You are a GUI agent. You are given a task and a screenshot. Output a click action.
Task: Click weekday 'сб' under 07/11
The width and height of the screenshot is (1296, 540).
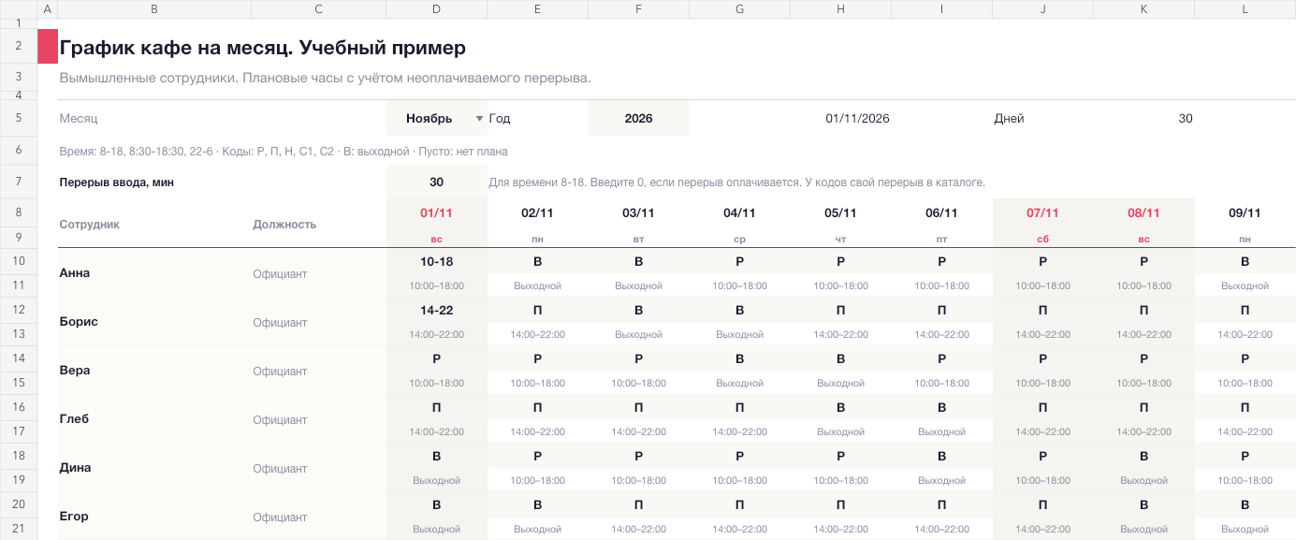1042,240
